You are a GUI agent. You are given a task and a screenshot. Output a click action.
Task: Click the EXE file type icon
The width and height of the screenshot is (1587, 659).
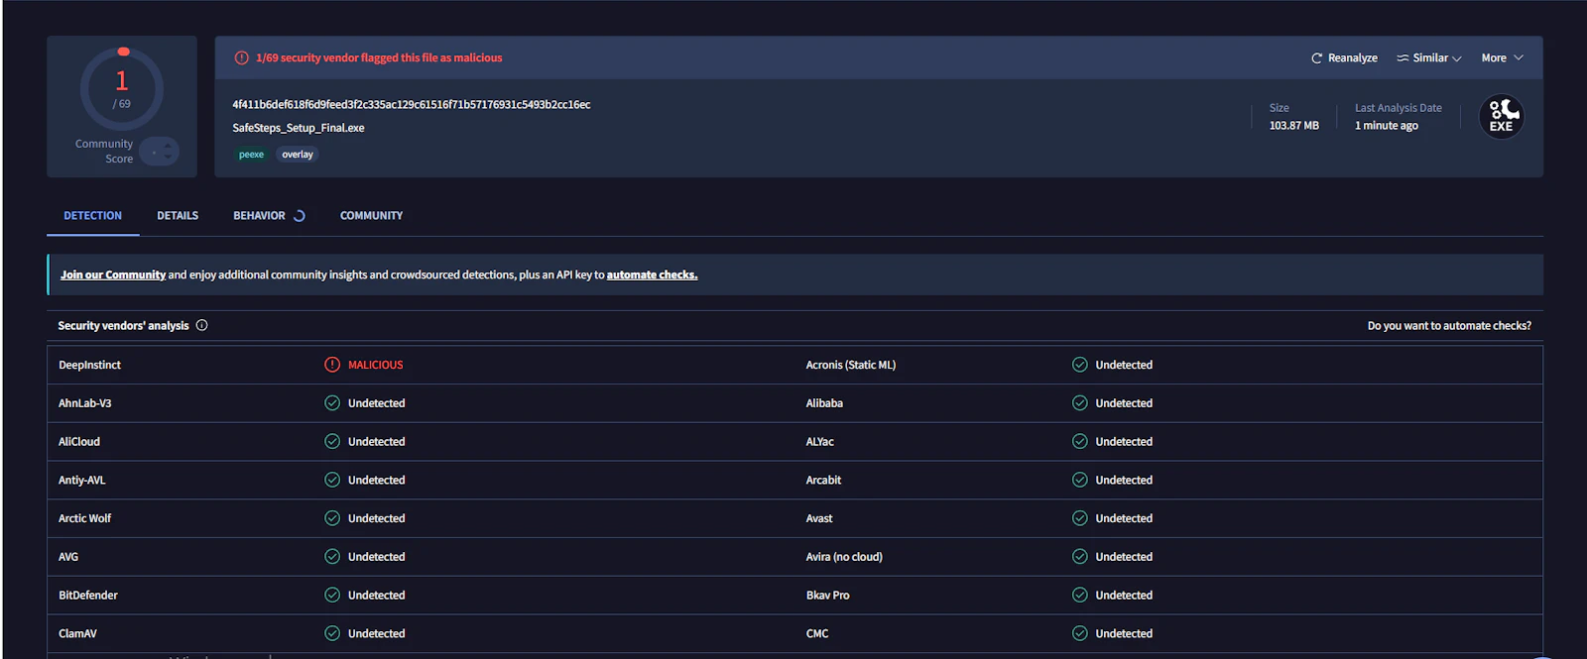[1501, 117]
